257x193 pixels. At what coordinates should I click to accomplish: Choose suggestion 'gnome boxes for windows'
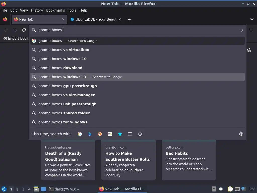tap(137, 122)
